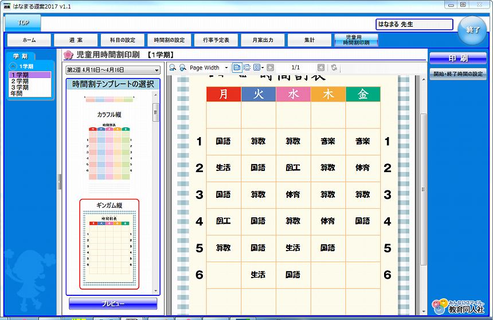The image size is (493, 320).
Task: Click Monday period 4 図工 cell
Action: tap(223, 221)
